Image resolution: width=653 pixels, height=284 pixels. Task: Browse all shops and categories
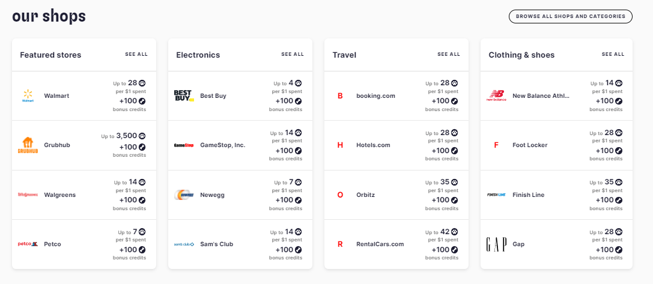(570, 16)
